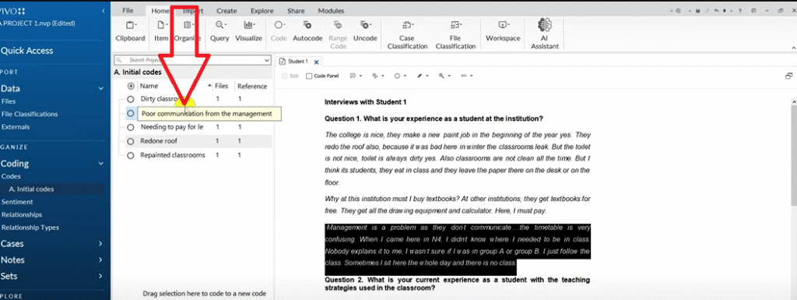Click the Code ribbon button
Viewport: 797px width, 300px height.
pyautogui.click(x=279, y=31)
